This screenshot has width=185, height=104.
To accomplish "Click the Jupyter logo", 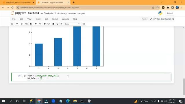I will coord(18,13).
